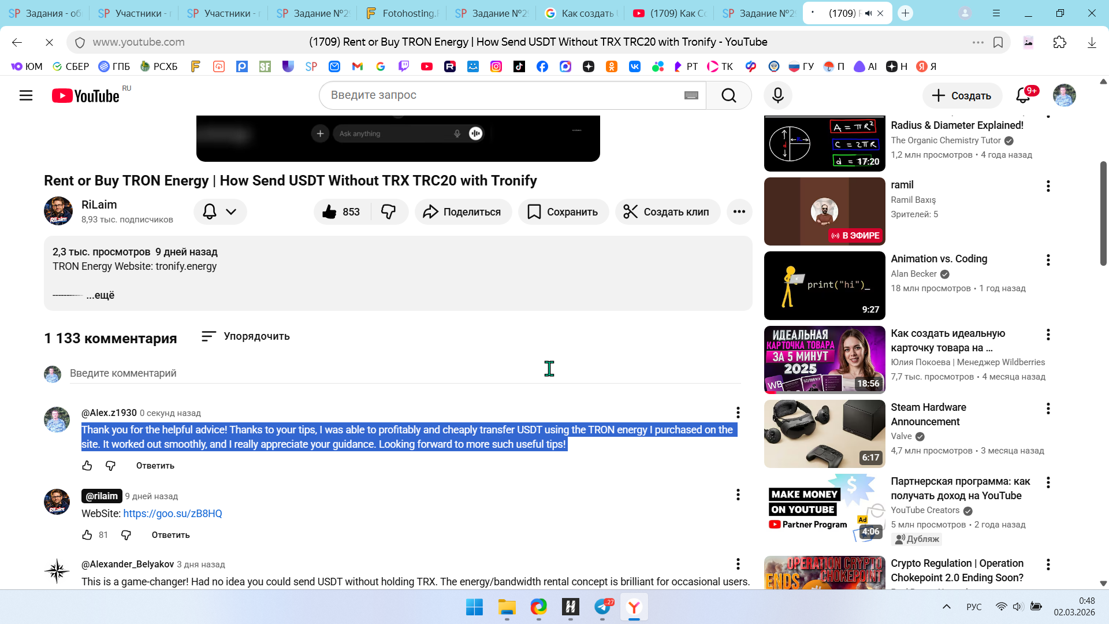1109x624 pixels.
Task: Expand the RiLaim subscription notification dropdown
Action: coord(220,212)
